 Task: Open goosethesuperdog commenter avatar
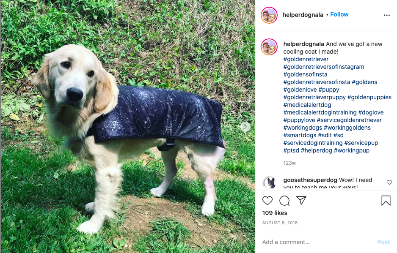(x=269, y=182)
